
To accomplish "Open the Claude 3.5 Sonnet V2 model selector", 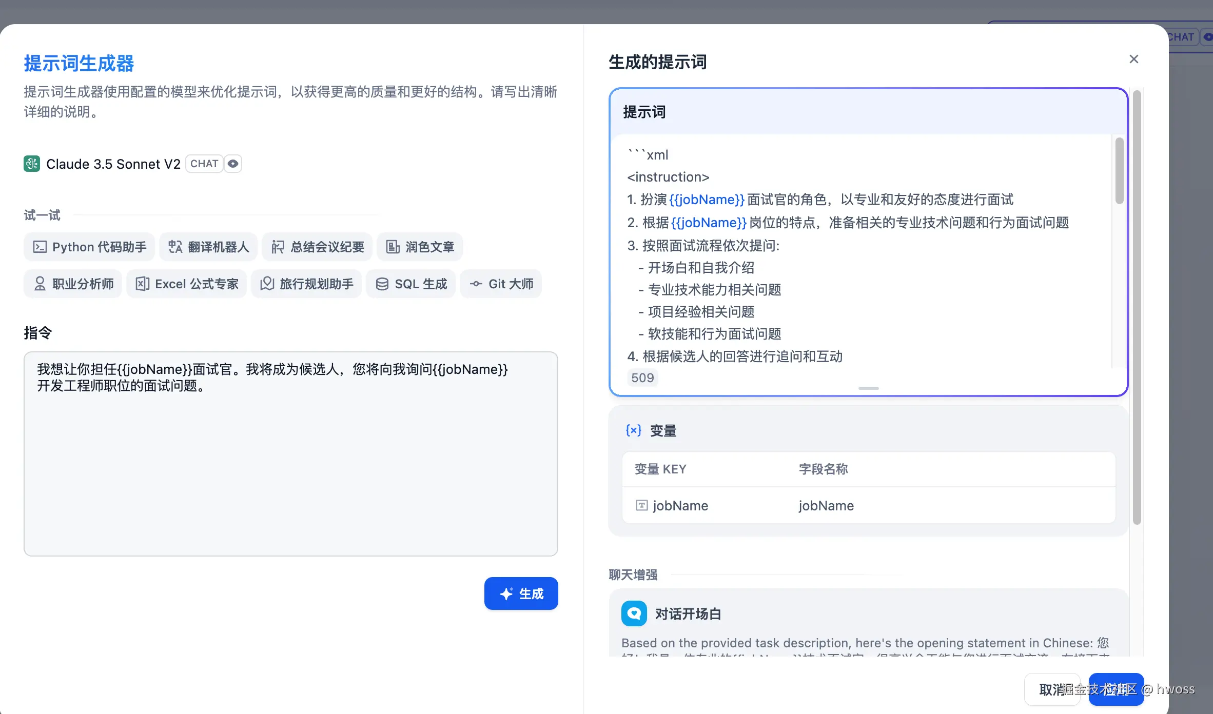I will [x=113, y=164].
